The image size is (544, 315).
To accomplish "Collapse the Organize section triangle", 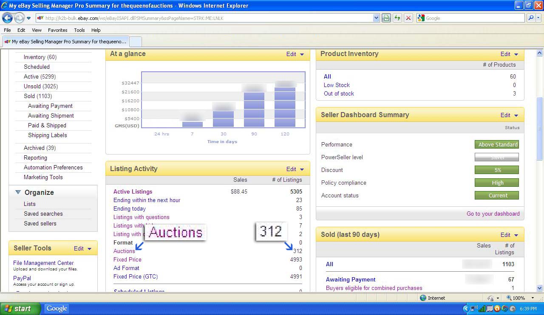I will point(18,192).
